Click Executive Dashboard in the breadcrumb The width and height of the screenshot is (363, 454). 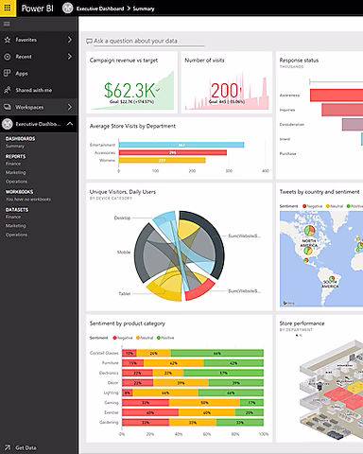click(100, 9)
